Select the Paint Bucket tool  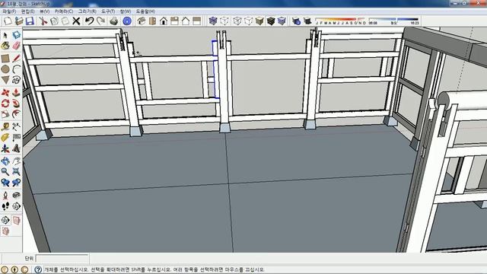tap(5, 46)
